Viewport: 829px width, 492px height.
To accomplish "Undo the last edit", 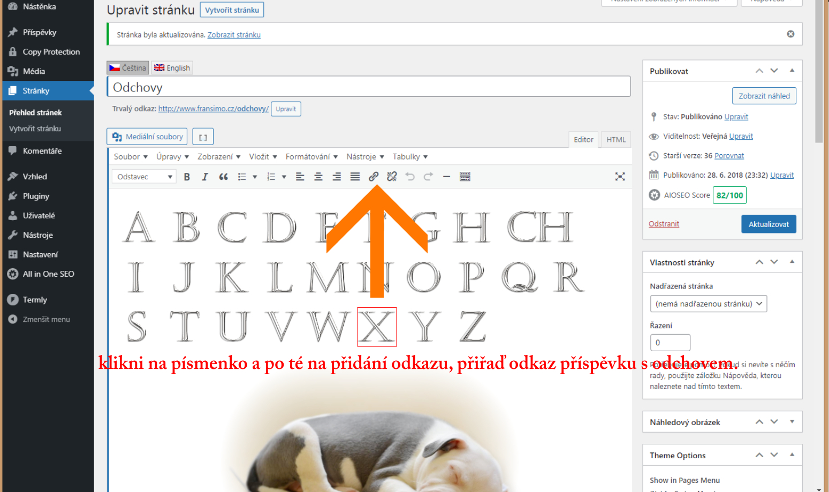I will [x=410, y=177].
